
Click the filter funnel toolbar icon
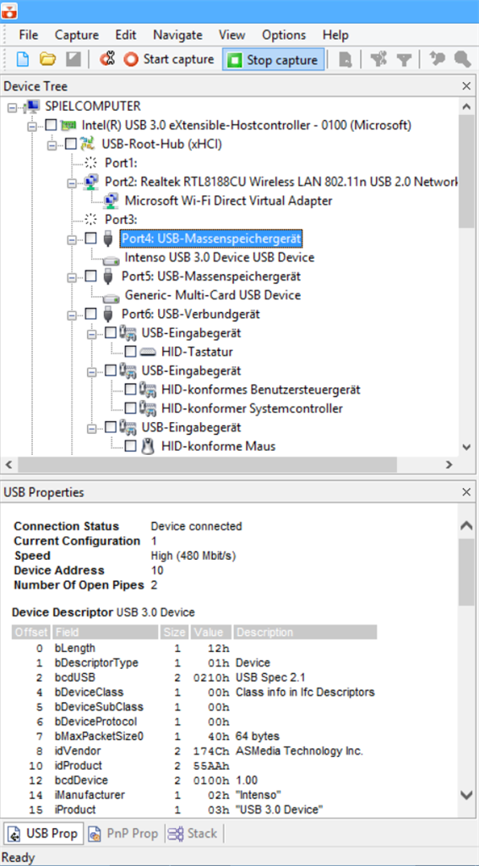coord(405,60)
